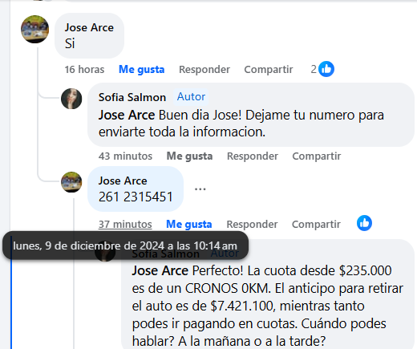Viewport: 417px width, 349px height.
Task: Reply to Jose Arce's 'Si' comment
Action: [204, 69]
